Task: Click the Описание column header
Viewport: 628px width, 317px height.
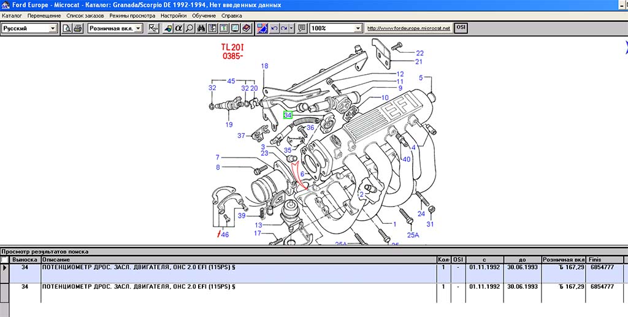Action: click(x=239, y=260)
